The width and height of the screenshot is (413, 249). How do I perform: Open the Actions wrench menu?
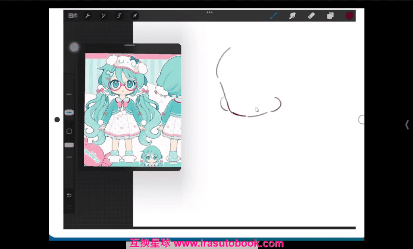(88, 16)
